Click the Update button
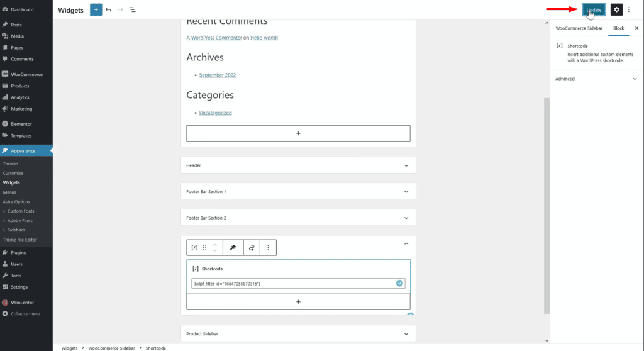The height and width of the screenshot is (351, 644). click(x=594, y=10)
